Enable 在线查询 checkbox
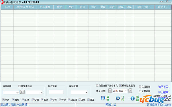 click(140, 86)
